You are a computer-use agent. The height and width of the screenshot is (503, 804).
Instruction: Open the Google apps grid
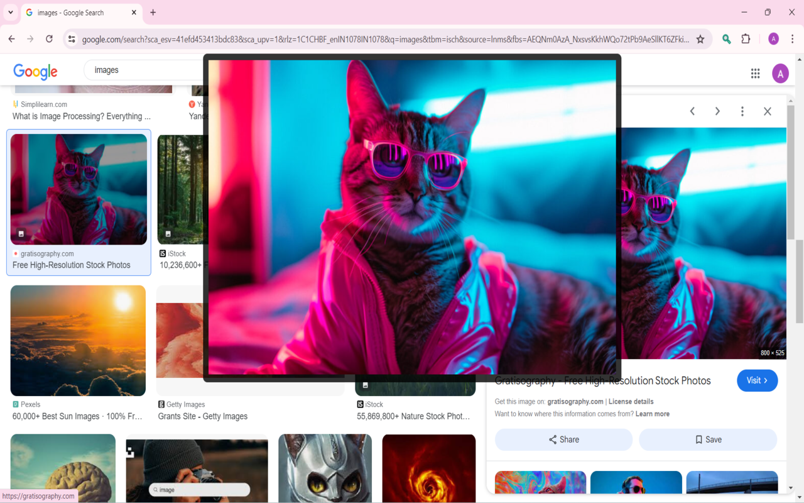tap(755, 74)
